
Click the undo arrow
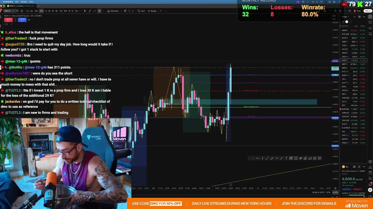coord(161,11)
